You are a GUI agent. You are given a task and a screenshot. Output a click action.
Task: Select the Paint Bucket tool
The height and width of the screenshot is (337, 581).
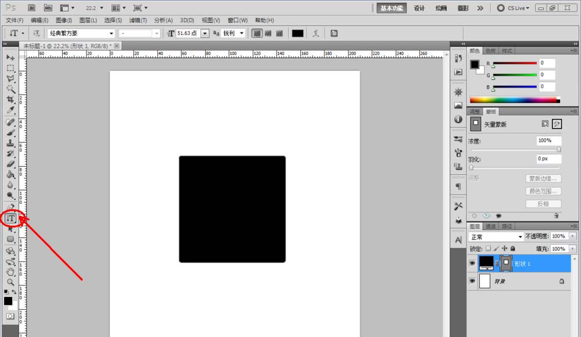point(10,174)
